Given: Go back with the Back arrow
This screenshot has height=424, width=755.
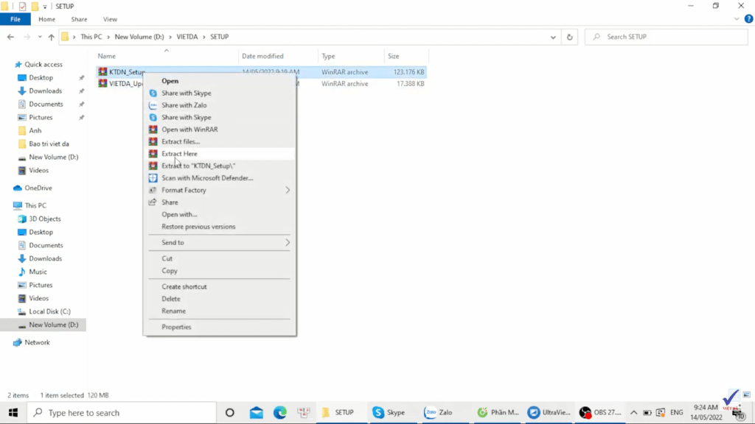Looking at the screenshot, I should (10, 37).
